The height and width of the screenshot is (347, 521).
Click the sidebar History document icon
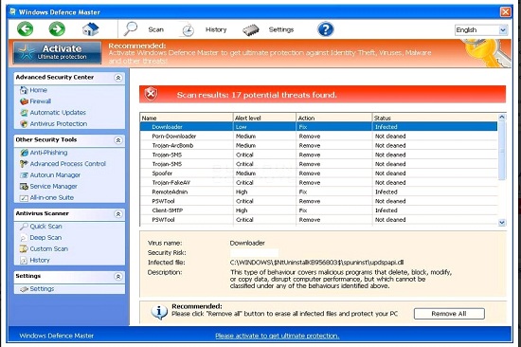[24, 260]
